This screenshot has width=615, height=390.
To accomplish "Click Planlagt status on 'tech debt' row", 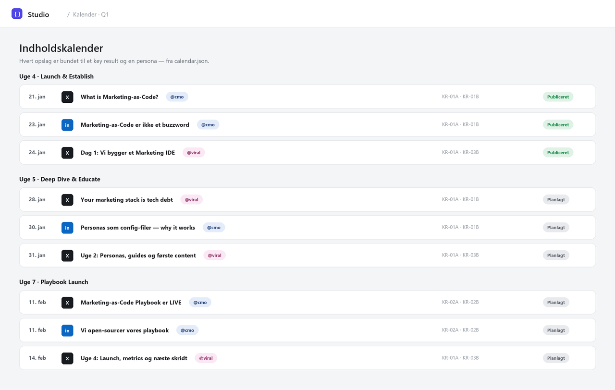I will coord(556,200).
